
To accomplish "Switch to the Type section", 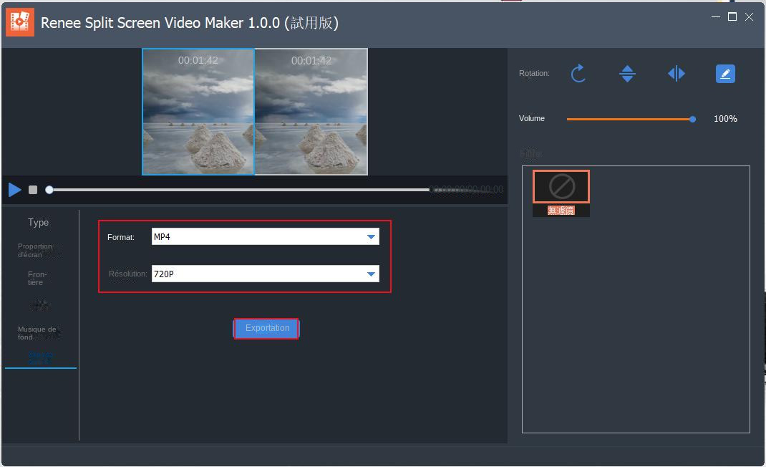I will 38,222.
